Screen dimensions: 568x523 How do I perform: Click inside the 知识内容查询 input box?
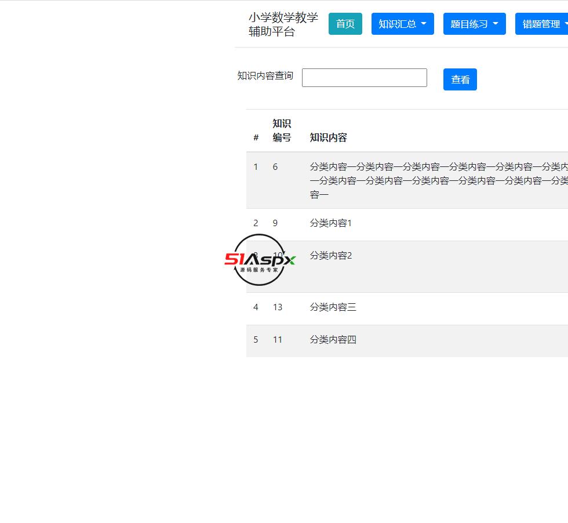[x=364, y=77]
